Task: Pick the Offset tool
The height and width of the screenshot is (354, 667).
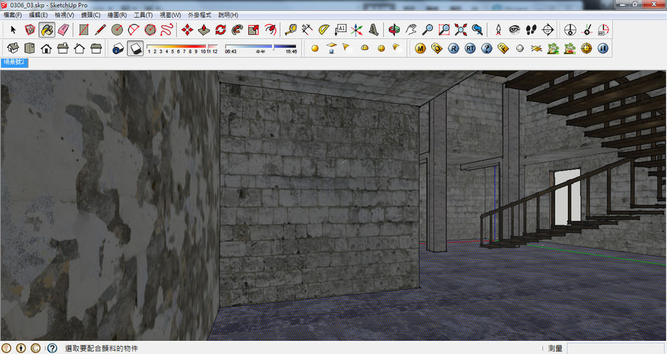Action: [270, 30]
